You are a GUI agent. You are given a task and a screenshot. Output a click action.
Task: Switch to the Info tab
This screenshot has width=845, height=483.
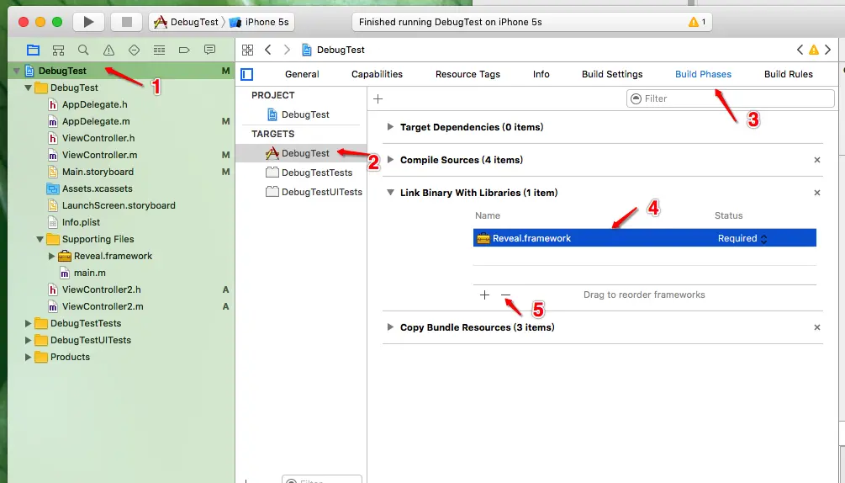coord(541,74)
